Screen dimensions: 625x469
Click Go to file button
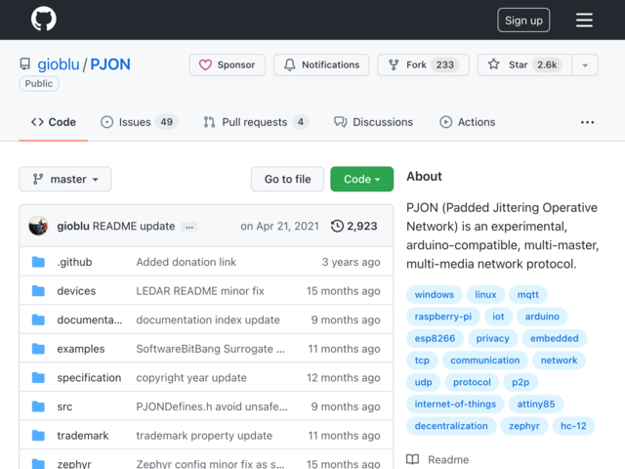click(x=287, y=179)
